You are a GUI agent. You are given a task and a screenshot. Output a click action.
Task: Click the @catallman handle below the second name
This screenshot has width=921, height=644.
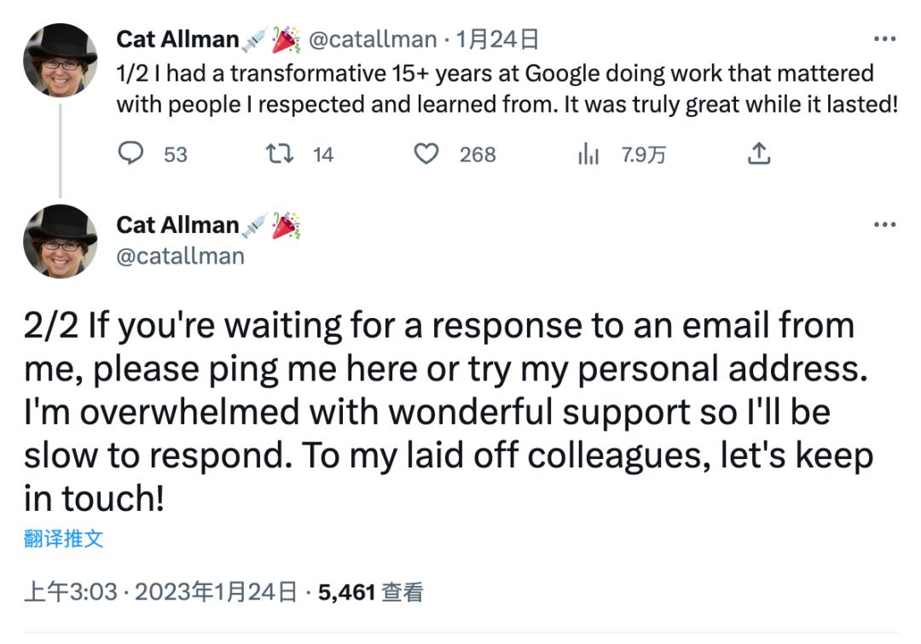pos(180,256)
